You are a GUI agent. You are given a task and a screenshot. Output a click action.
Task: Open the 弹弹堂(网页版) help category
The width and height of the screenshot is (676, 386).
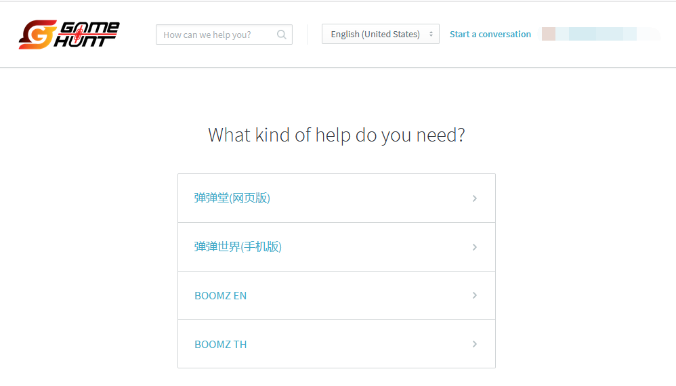pyautogui.click(x=232, y=198)
